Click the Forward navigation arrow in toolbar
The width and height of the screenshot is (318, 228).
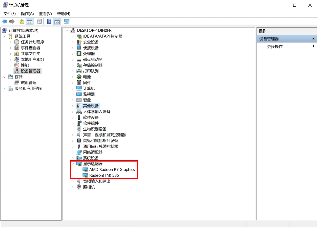click(12, 21)
